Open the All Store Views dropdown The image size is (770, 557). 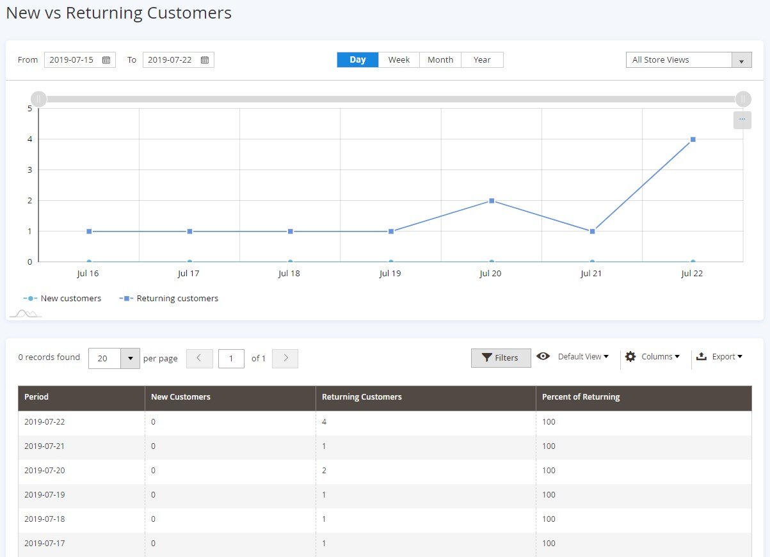[688, 59]
